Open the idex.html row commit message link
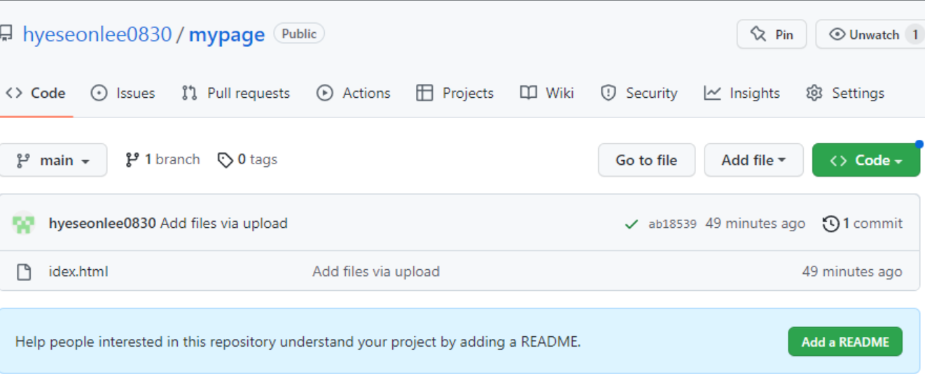 coord(376,271)
